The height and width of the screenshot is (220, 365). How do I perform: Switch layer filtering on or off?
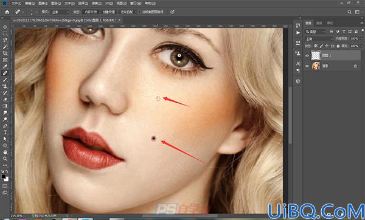coord(363,31)
